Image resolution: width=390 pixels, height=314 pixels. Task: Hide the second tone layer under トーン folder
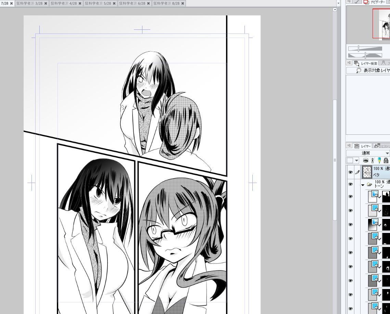coord(351,210)
